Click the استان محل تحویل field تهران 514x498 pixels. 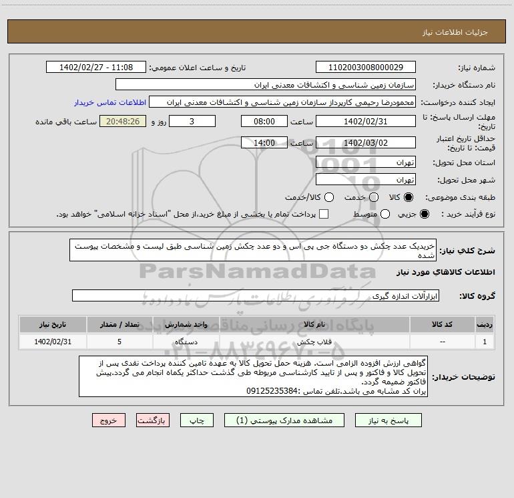point(366,162)
